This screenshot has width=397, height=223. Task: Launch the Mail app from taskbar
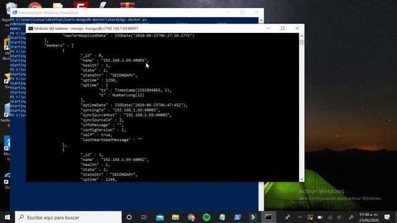click(160, 217)
